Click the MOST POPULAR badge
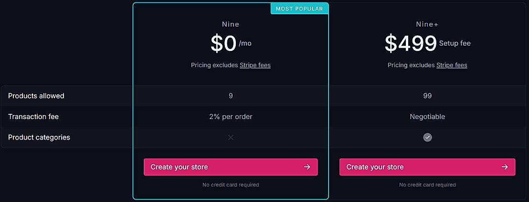Viewport: 529px width, 202px height. click(x=299, y=9)
